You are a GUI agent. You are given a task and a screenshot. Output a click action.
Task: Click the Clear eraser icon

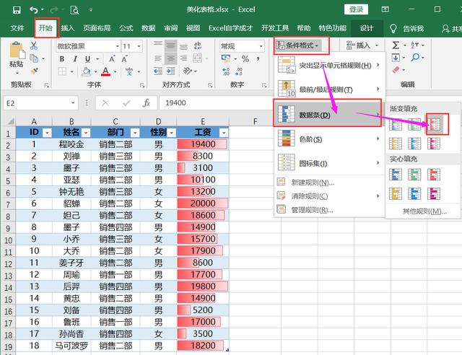(396, 70)
